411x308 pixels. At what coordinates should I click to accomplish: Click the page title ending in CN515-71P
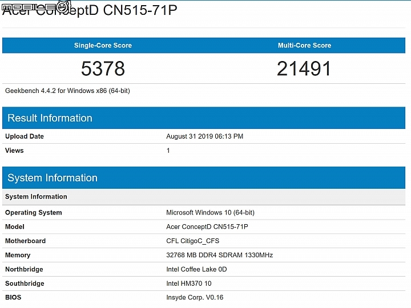click(90, 10)
